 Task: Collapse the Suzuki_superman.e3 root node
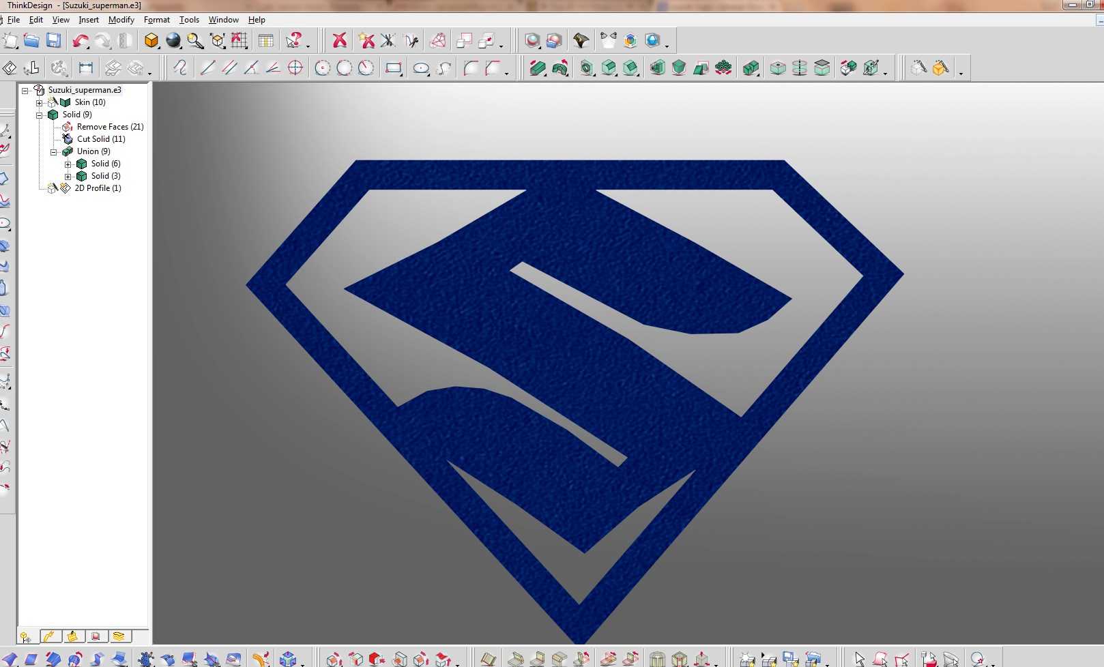(x=25, y=90)
